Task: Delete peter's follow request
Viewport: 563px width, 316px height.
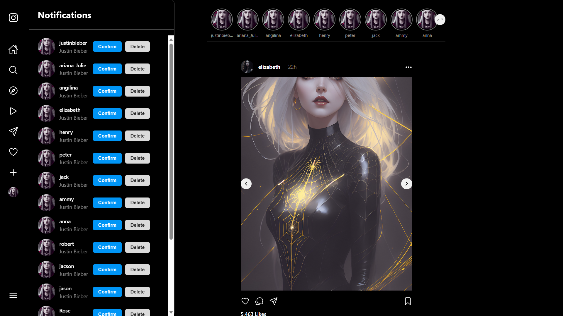Action: click(137, 158)
